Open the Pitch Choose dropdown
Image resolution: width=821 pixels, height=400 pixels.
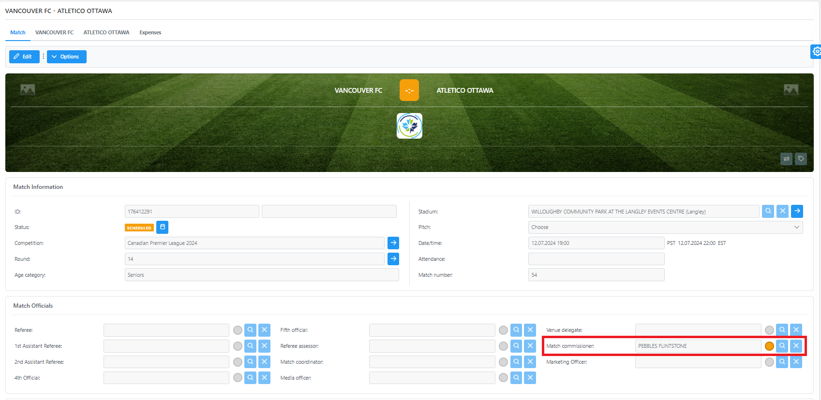[665, 227]
